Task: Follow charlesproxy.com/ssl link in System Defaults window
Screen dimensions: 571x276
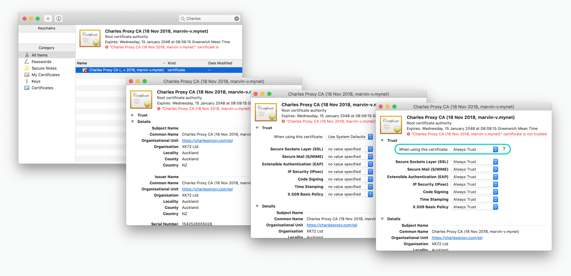Action: [x=332, y=225]
